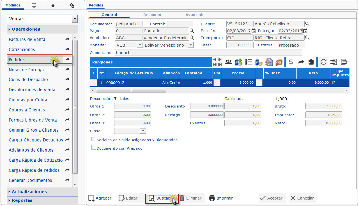This screenshot has width=359, height=206.
Task: Click the dollar sign icon in Renglones toolbar
Action: [291, 62]
